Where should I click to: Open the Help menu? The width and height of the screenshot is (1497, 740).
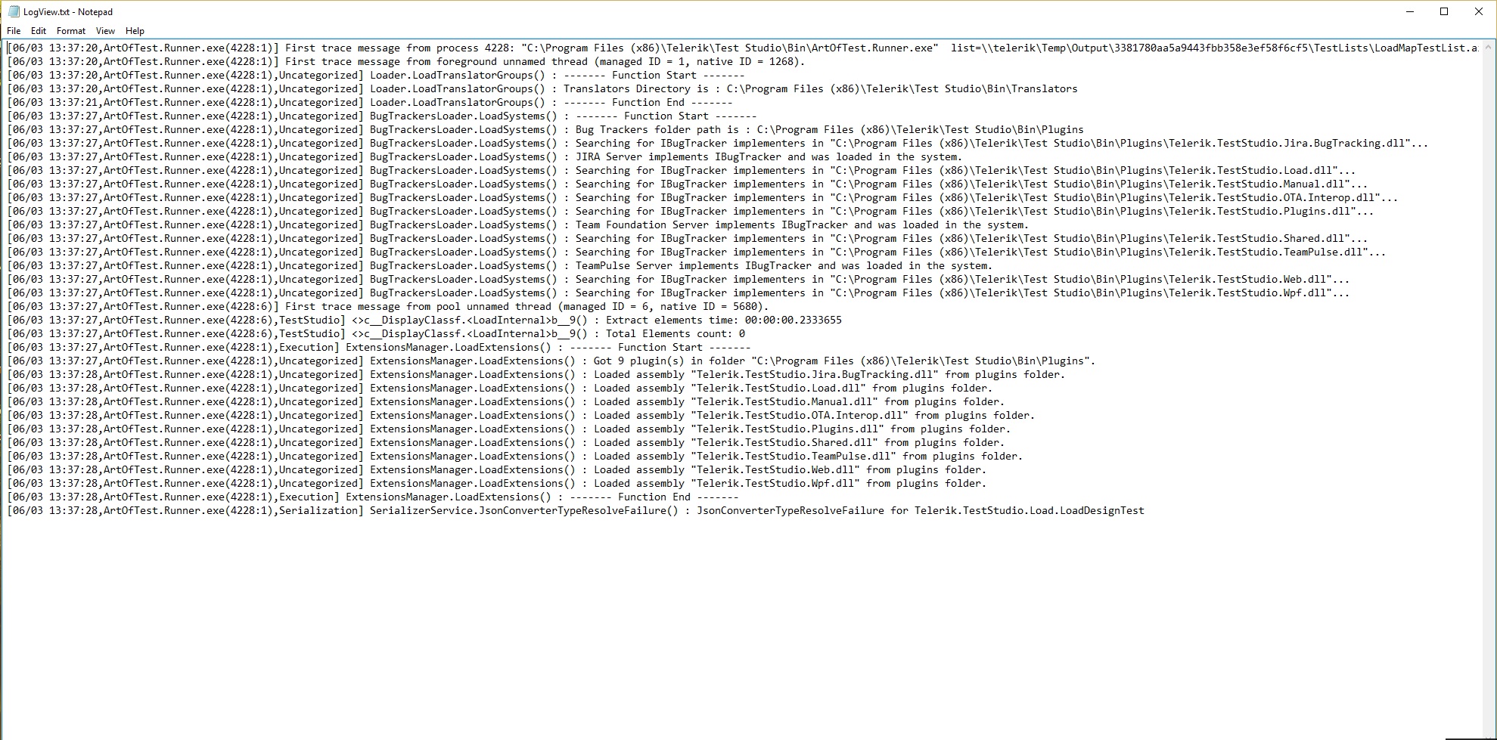135,31
